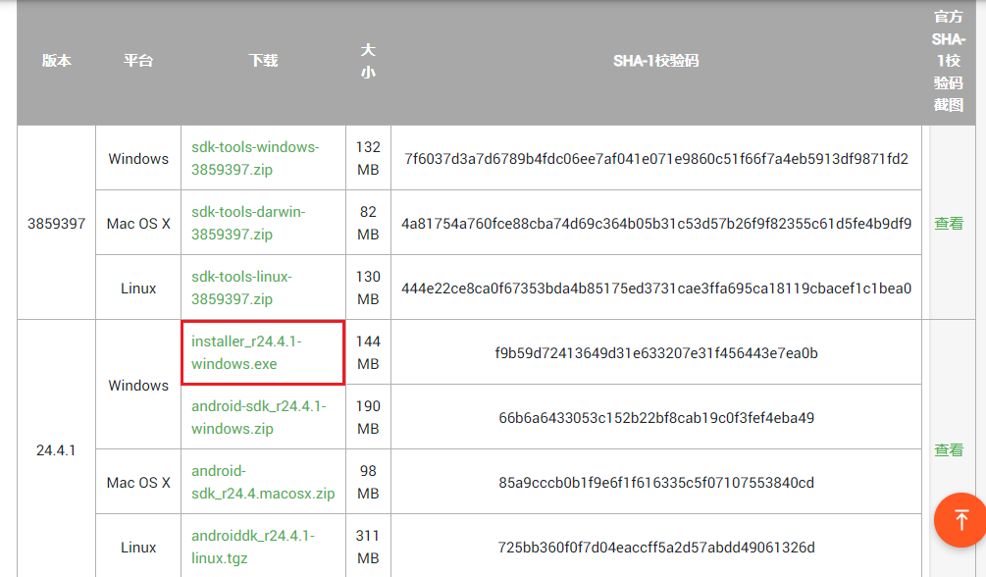Download sdk-tools-darwin-3859397.zip
This screenshot has width=986, height=577.
(x=248, y=223)
